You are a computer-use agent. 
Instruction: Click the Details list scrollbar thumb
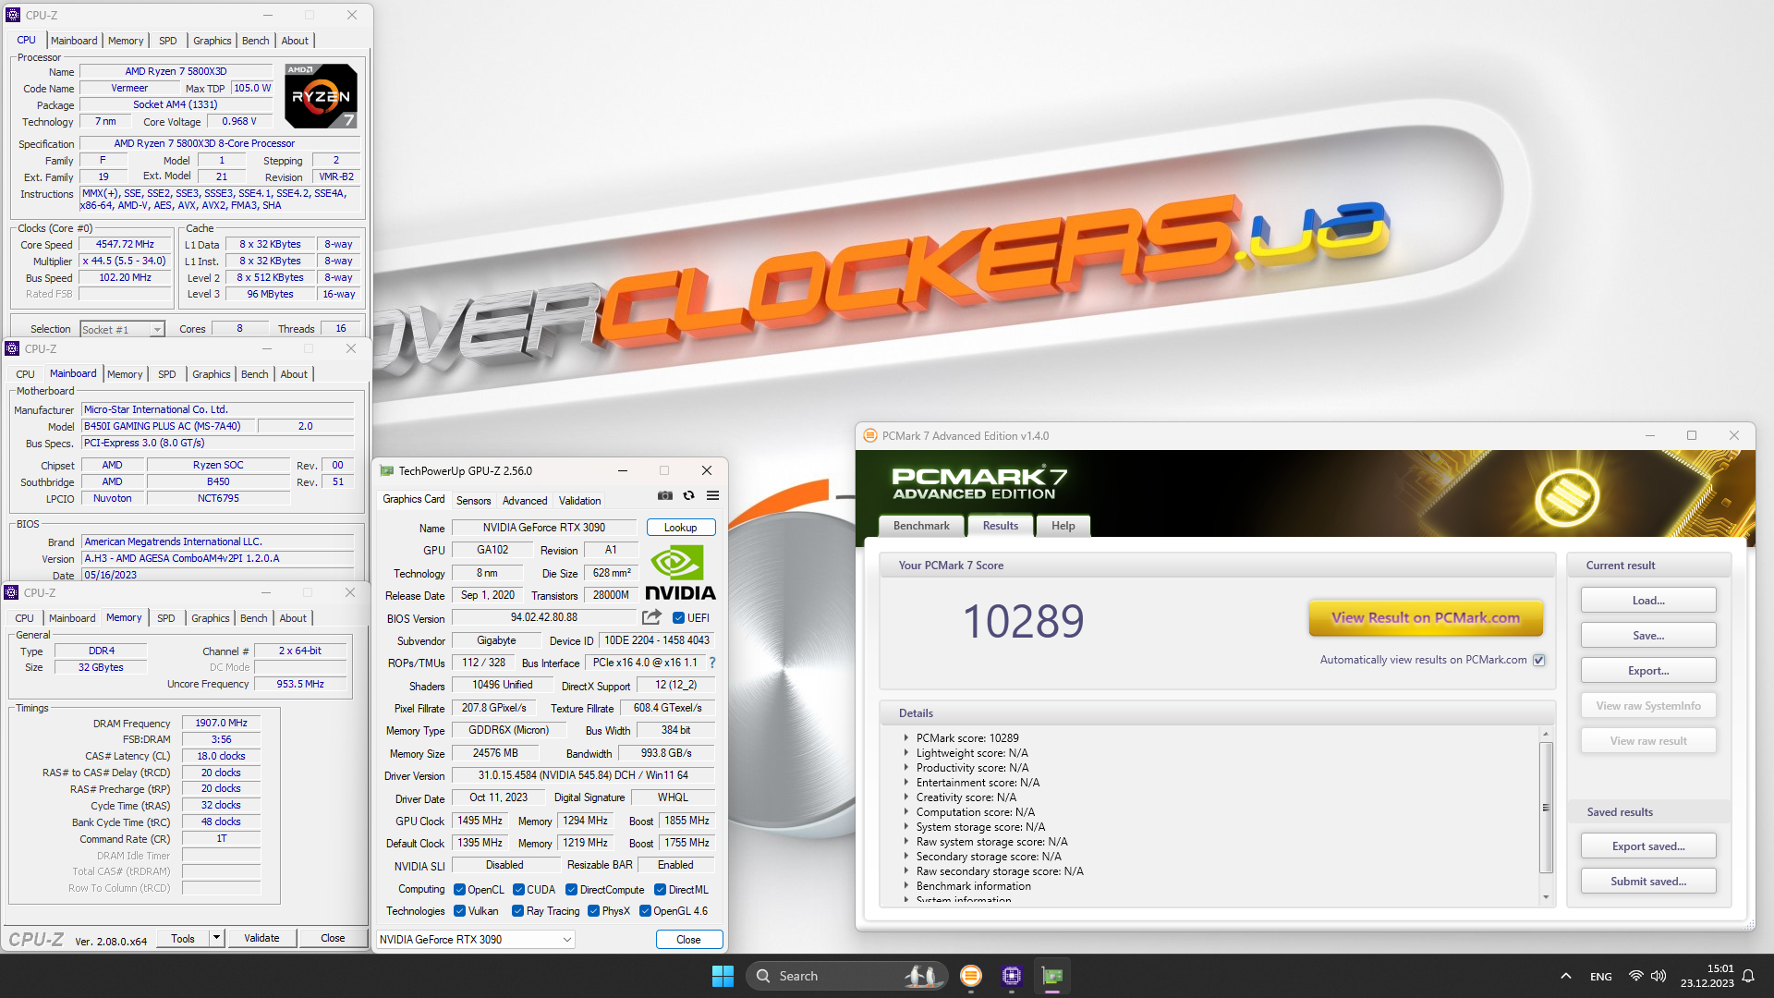point(1546,807)
